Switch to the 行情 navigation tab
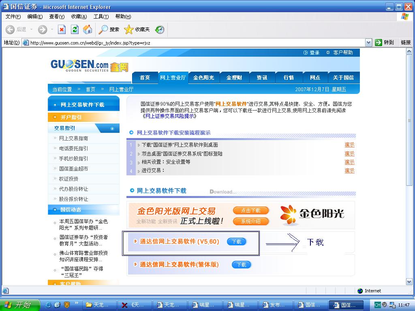The width and height of the screenshot is (415, 311). pyautogui.click(x=289, y=77)
